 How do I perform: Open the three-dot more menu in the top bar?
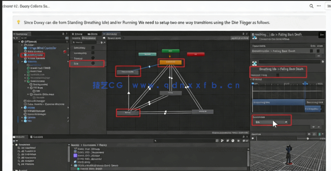(x=319, y=6)
